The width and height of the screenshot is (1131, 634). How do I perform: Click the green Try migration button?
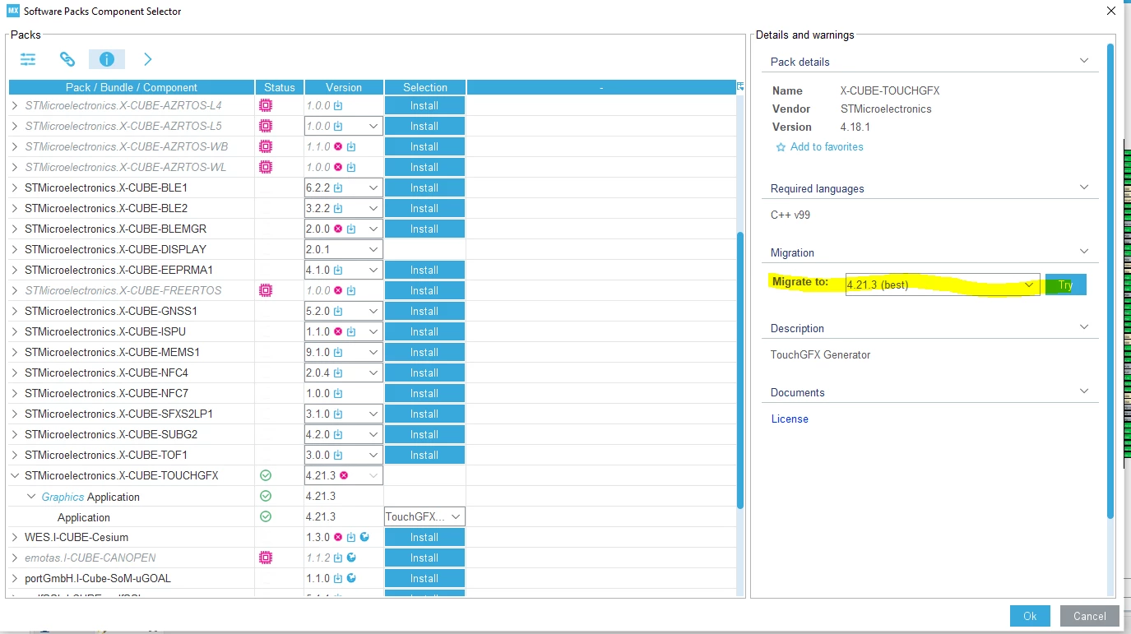click(1065, 285)
